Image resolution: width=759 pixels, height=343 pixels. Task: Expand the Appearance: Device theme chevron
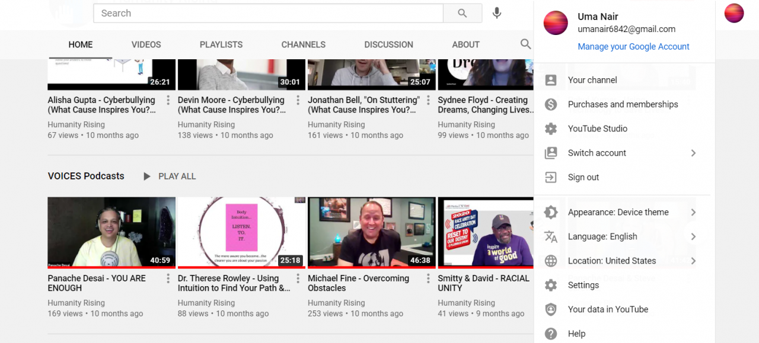click(x=693, y=212)
